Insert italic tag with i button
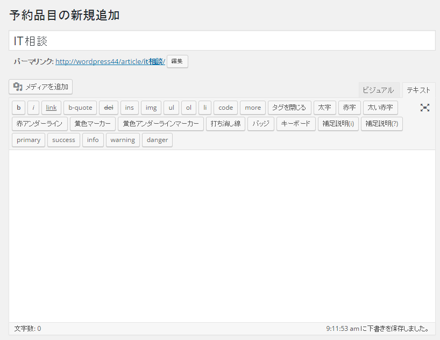Image resolution: width=440 pixels, height=340 pixels. coord(33,108)
